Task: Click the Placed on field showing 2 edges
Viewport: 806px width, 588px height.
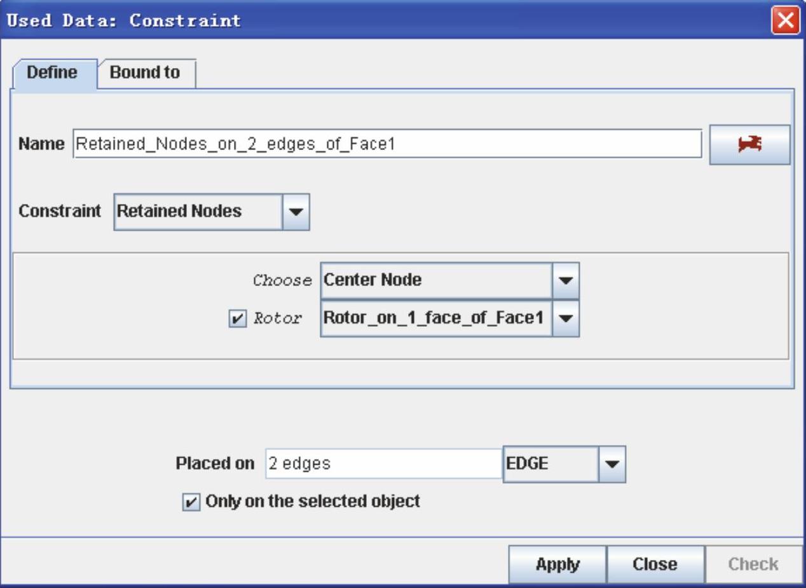Action: 383,464
